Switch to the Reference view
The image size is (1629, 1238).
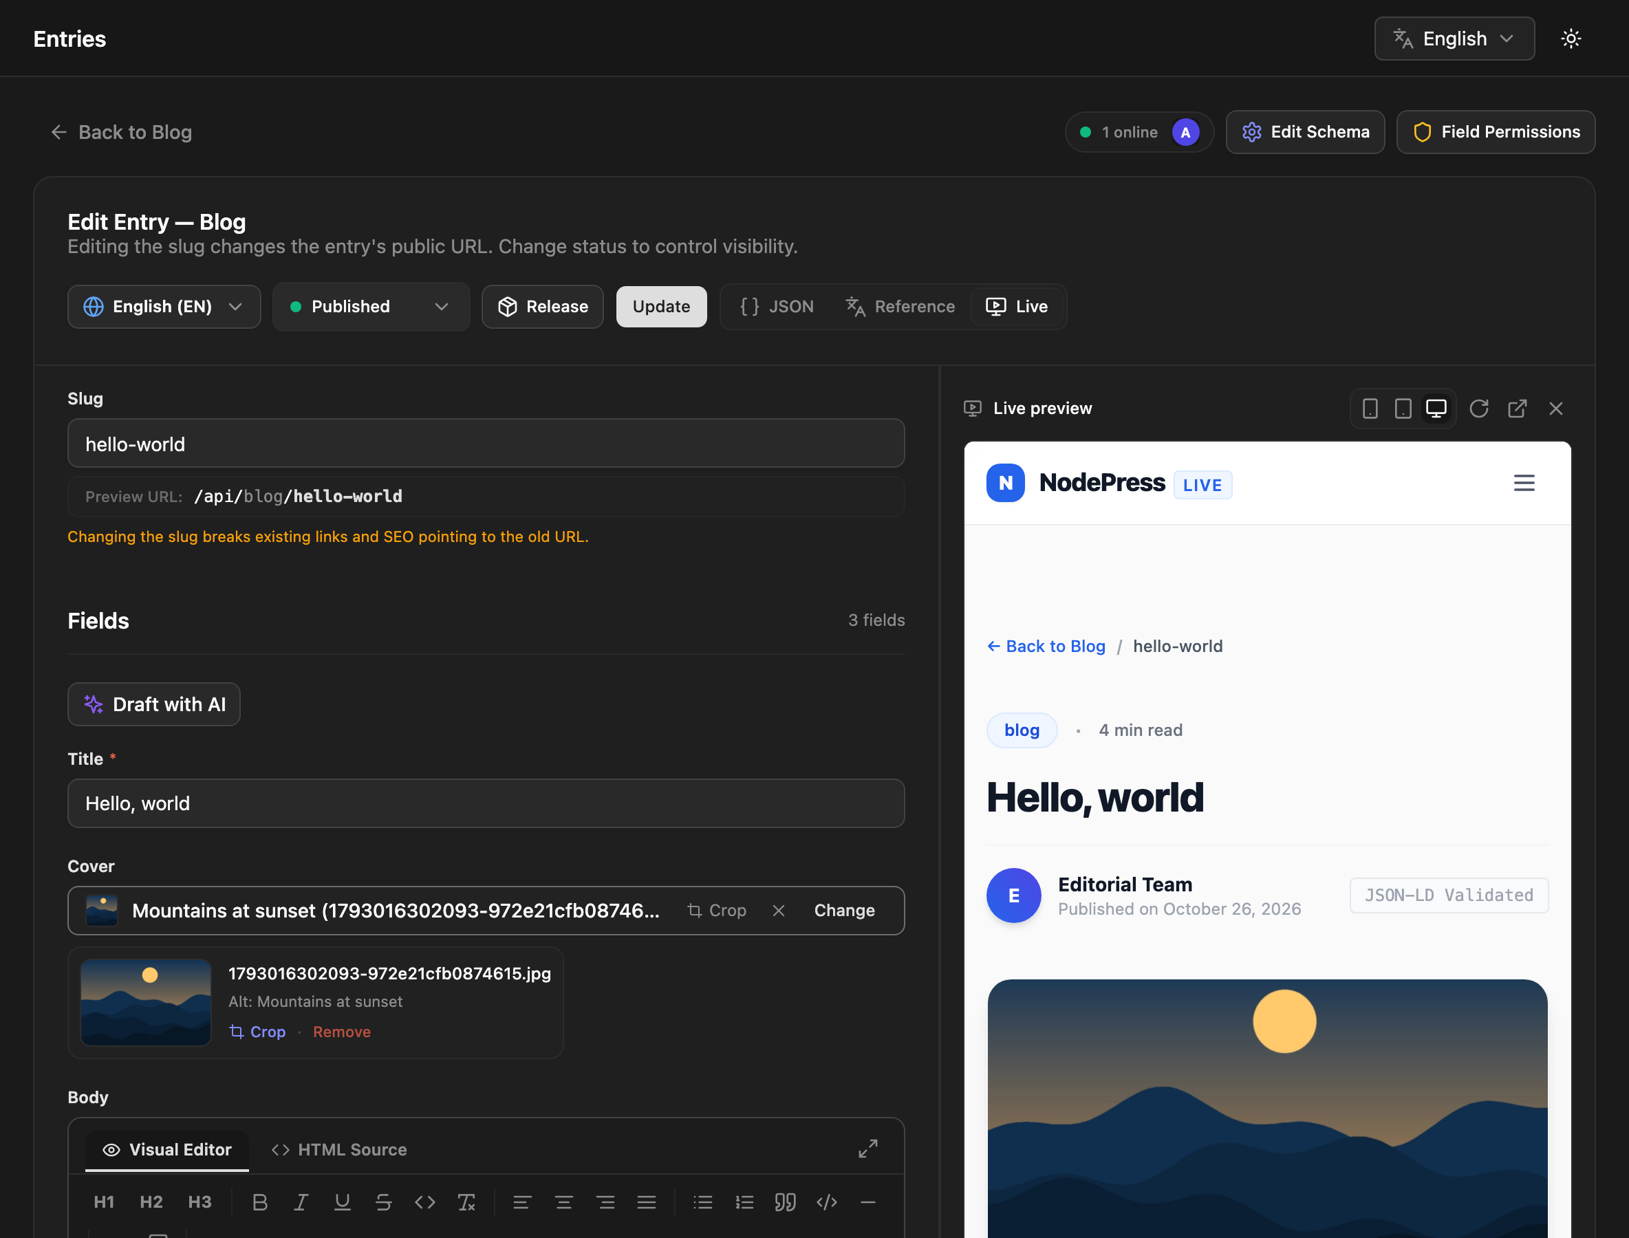pyautogui.click(x=900, y=306)
